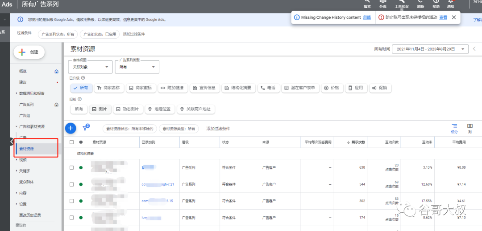Image resolution: width=482 pixels, height=231 pixels.
Task: Click the 细分 segment icon
Action: coord(454,128)
